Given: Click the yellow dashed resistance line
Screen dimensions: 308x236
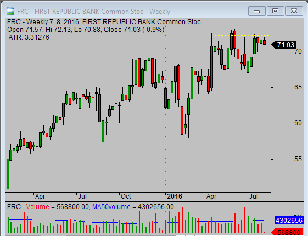Looking at the screenshot, I should click(x=242, y=36).
